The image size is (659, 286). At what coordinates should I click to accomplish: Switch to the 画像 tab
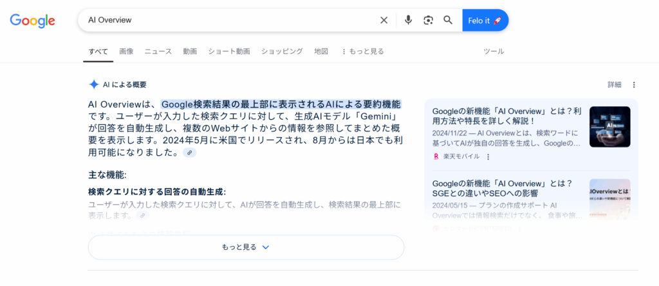pos(126,52)
